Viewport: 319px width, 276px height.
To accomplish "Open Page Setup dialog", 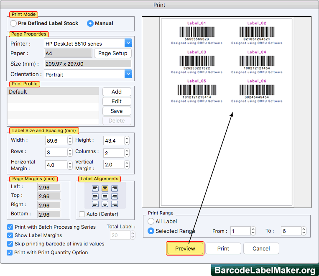I will (x=113, y=54).
